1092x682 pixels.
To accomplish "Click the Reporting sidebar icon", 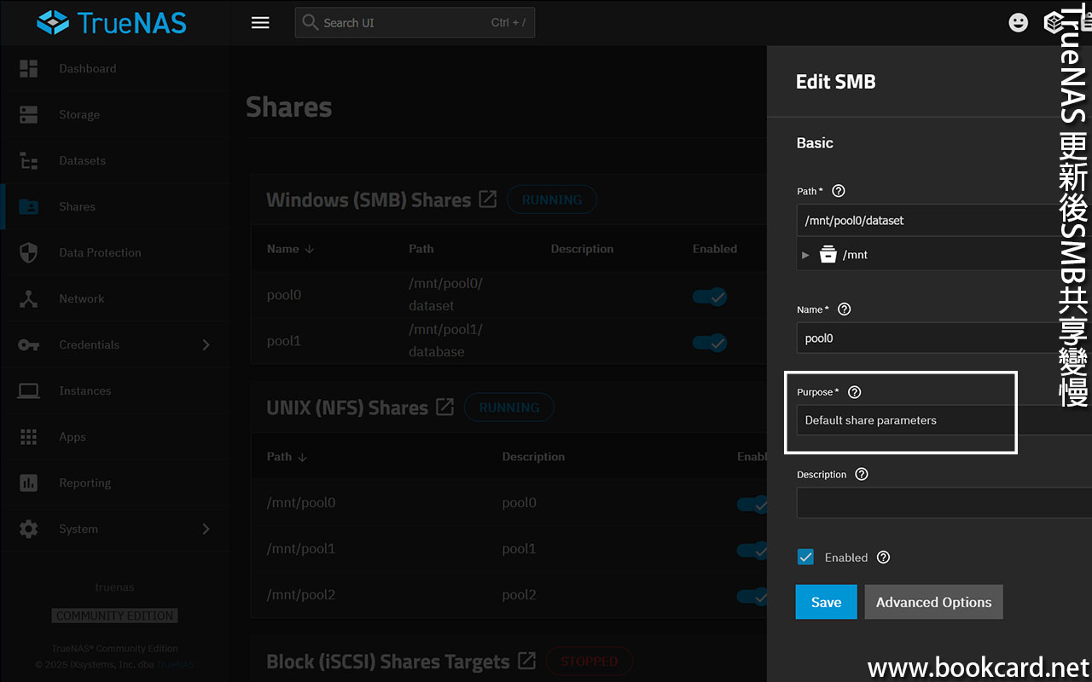I will tap(28, 483).
